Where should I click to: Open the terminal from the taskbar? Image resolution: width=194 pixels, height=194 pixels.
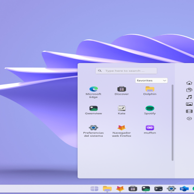158,189
